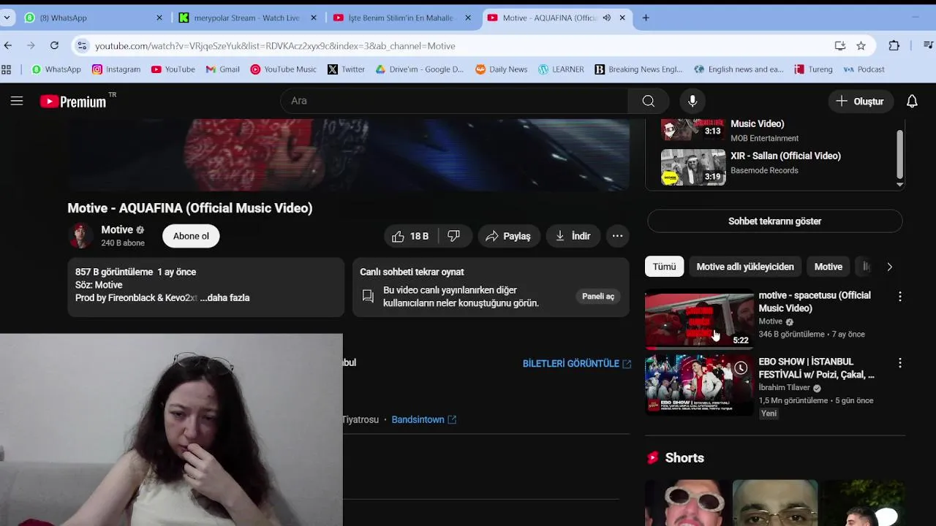
Task: Open more actions ellipsis under video
Action: click(617, 236)
